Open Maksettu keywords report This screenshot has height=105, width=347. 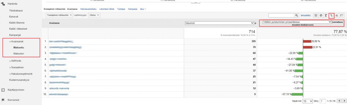point(19,47)
